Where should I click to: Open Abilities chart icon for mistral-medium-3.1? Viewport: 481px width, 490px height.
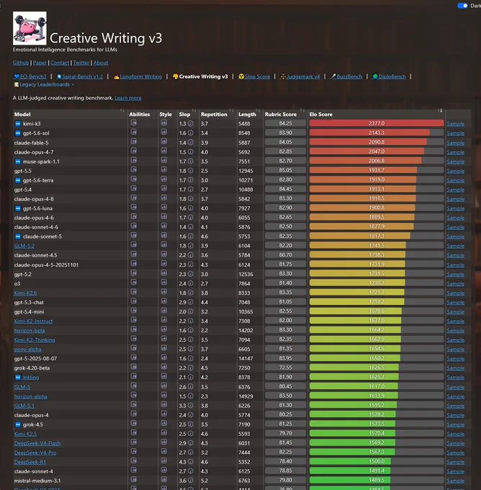point(133,480)
